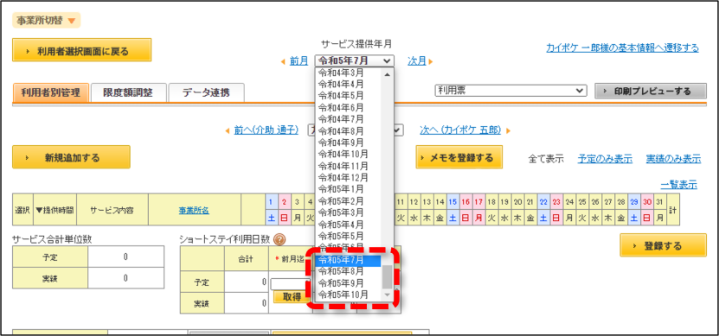719x336 pixels.
Task: Switch to the 限度額調整 tab
Action: click(128, 93)
